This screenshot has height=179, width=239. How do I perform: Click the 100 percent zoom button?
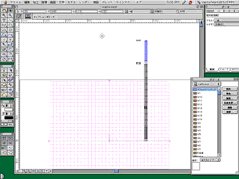click(x=33, y=171)
